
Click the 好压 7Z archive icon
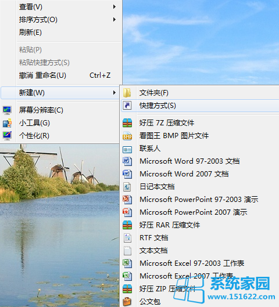[x=127, y=123]
